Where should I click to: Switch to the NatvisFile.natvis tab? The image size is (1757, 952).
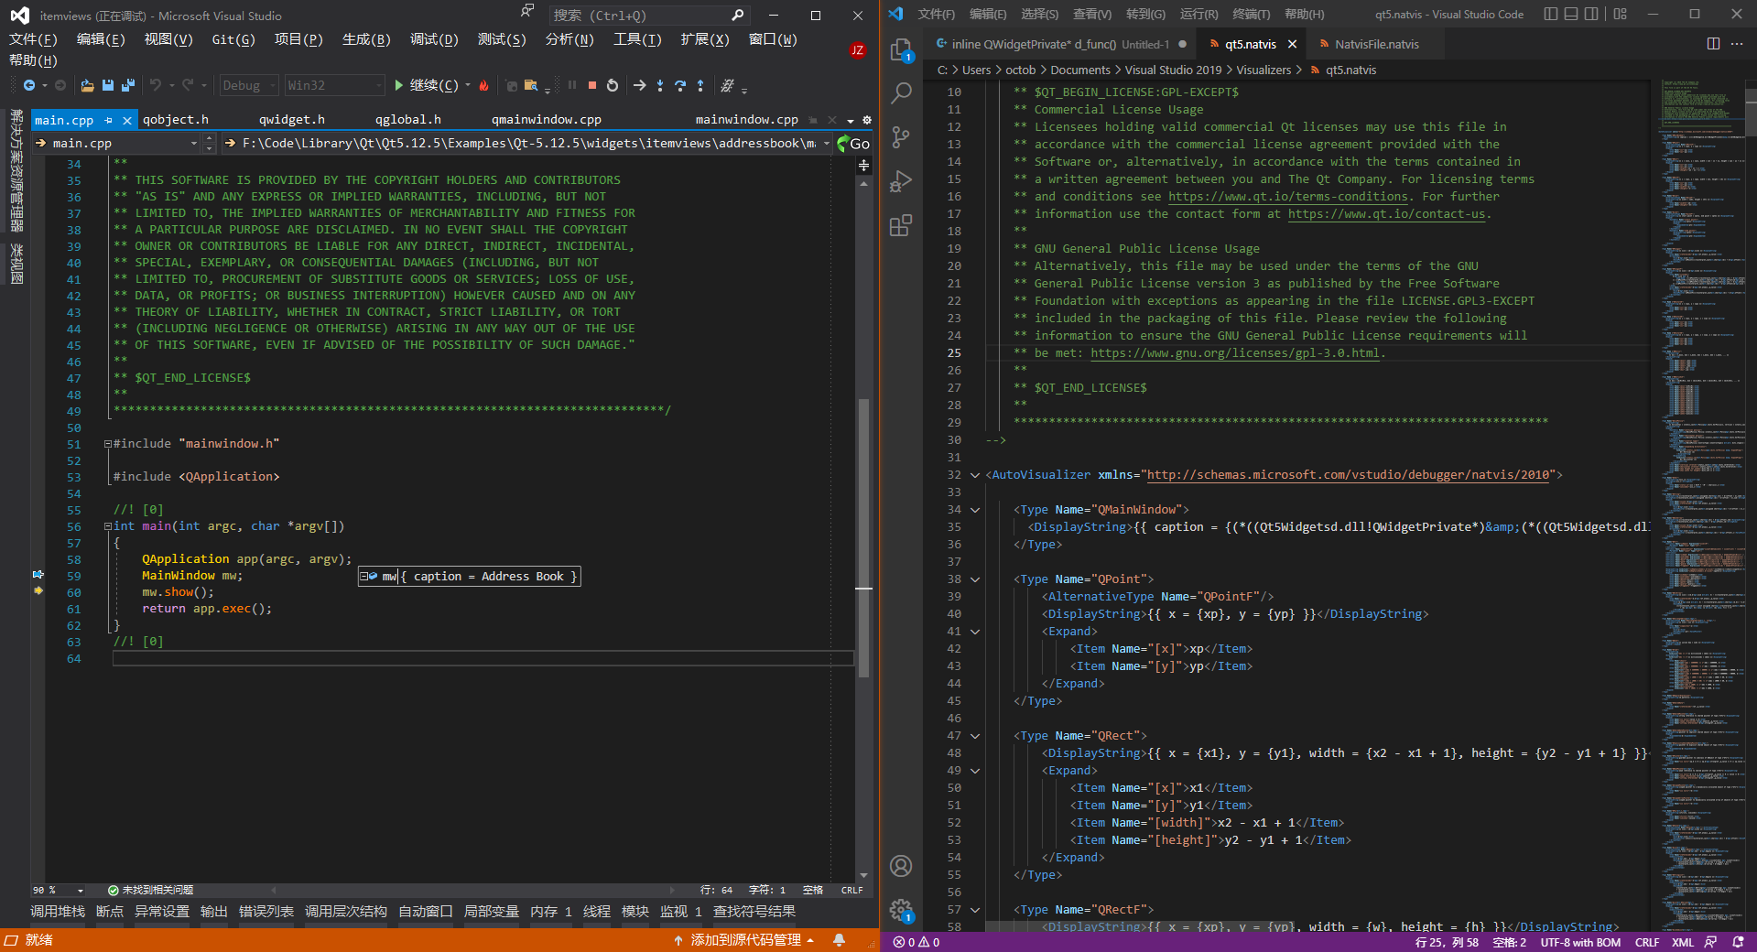pyautogui.click(x=1376, y=44)
